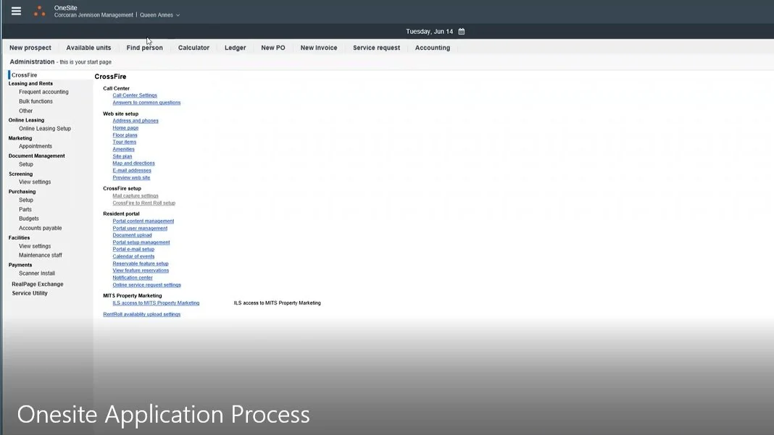Open the Home page link

point(125,127)
